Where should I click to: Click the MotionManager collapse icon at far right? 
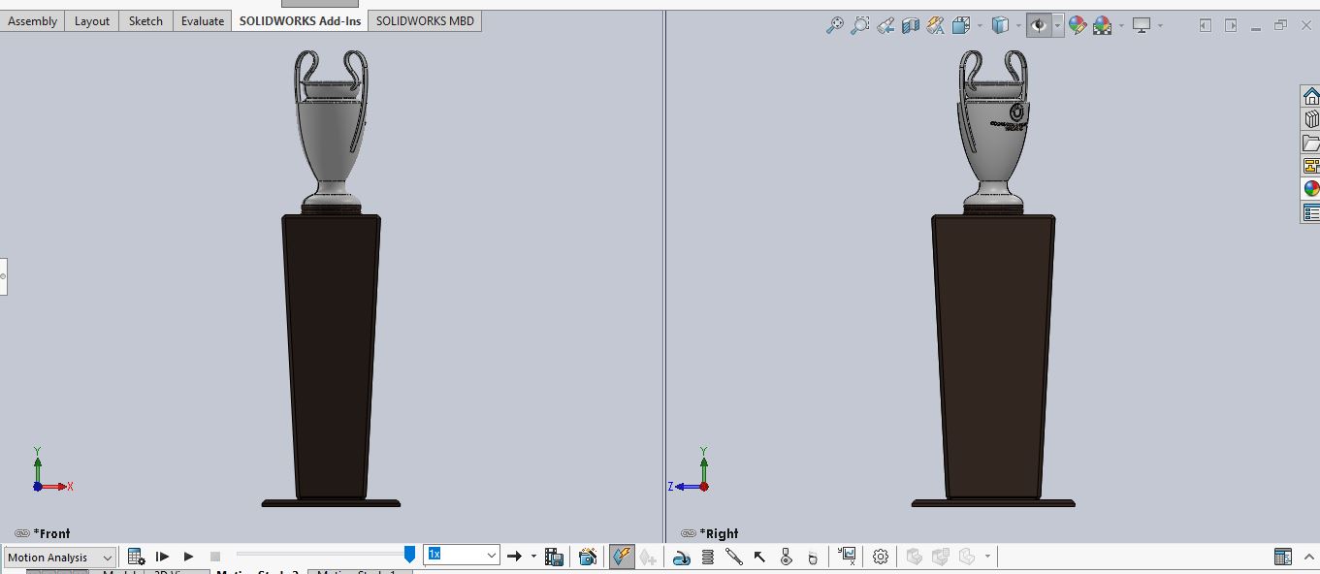click(1308, 557)
